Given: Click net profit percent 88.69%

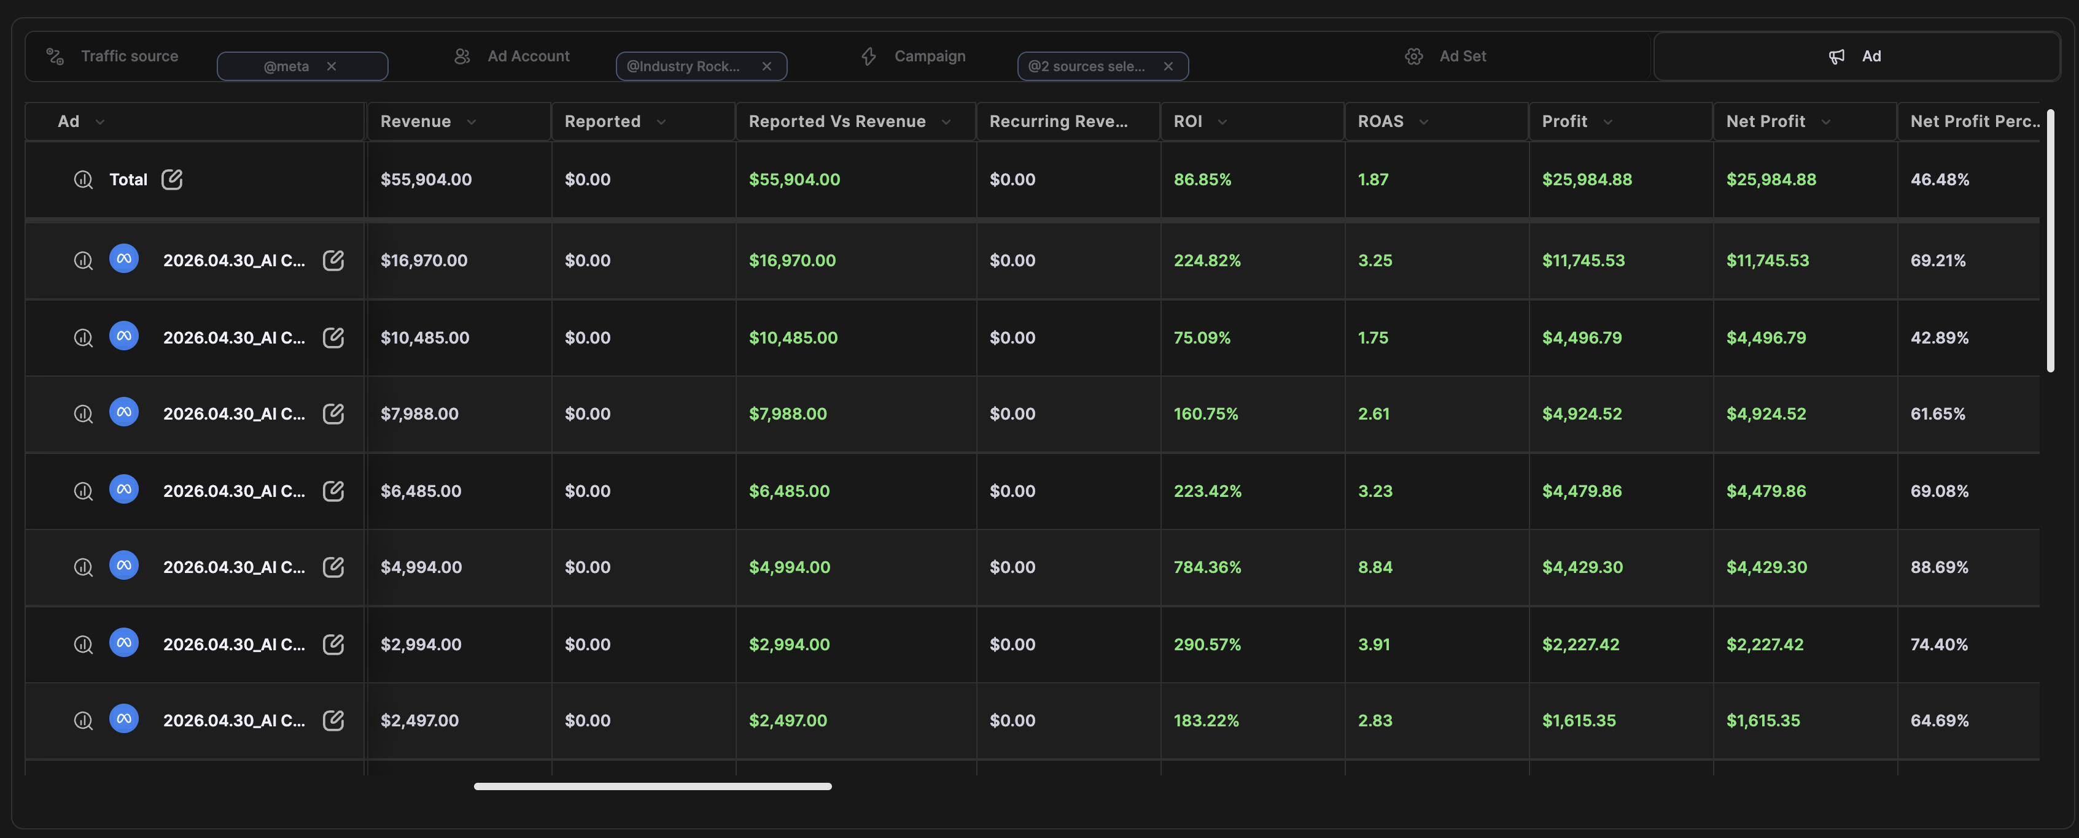Looking at the screenshot, I should pos(1938,567).
